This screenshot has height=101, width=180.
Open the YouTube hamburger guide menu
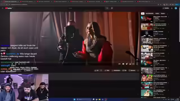[3, 8]
